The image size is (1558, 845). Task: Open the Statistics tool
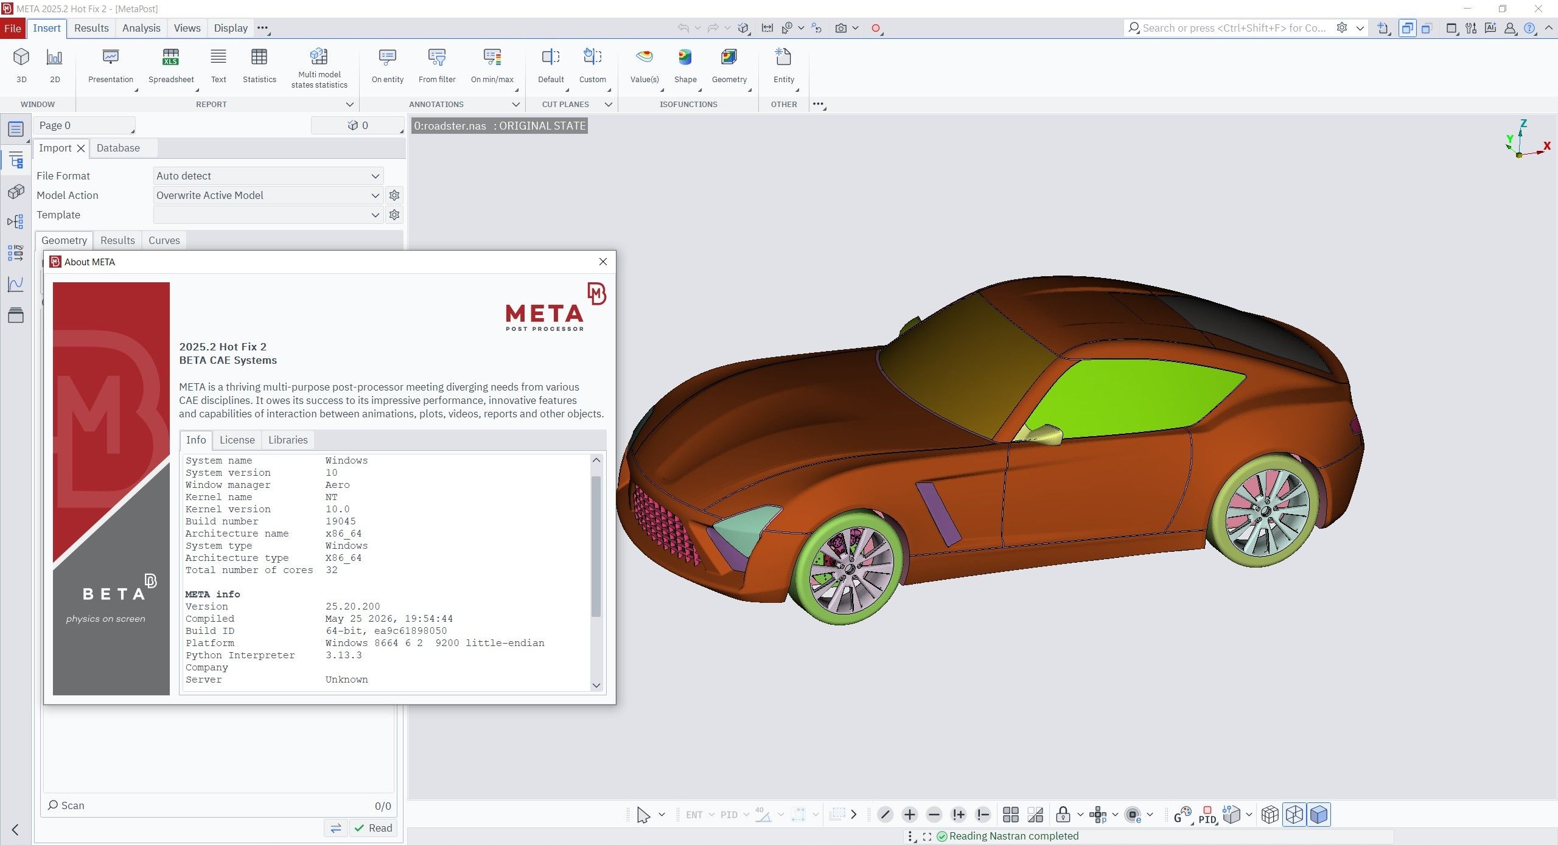(x=259, y=65)
